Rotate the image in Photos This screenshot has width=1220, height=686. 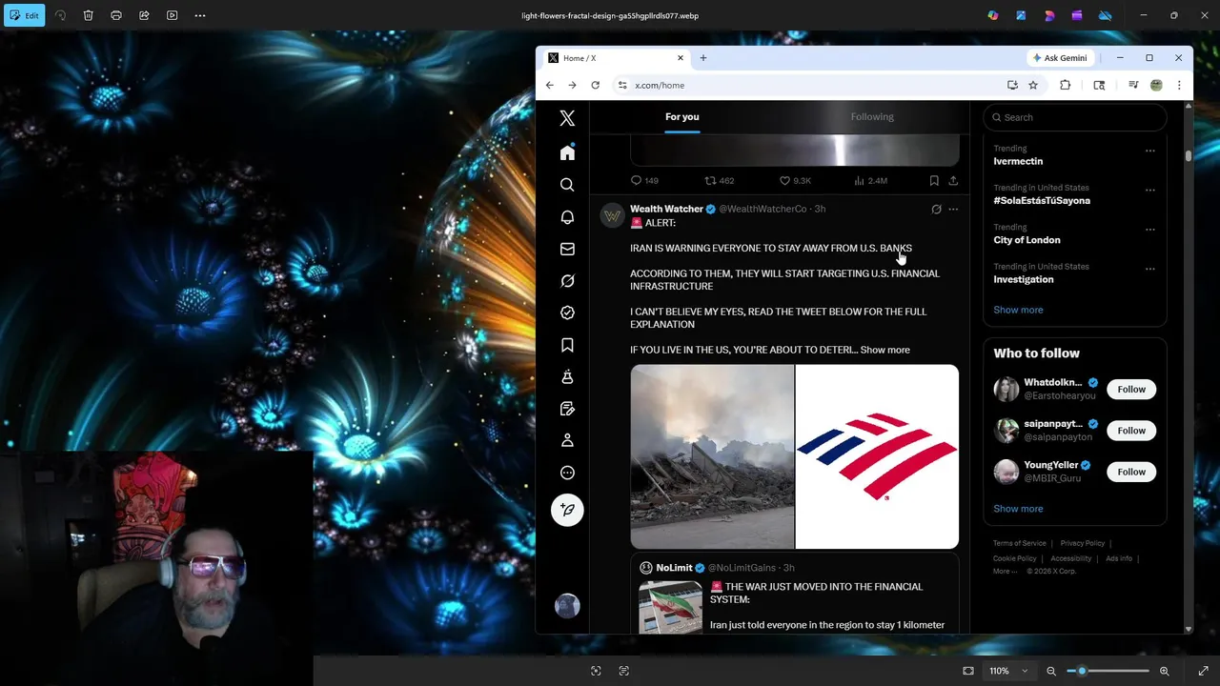(x=60, y=15)
